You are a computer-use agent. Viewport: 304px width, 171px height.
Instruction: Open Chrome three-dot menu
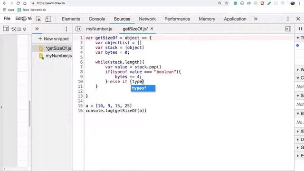[x=300, y=3]
